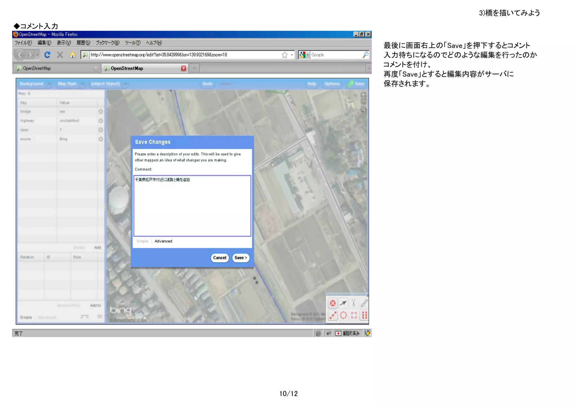
Task: Bookmark page with the star icon
Action: (285, 55)
